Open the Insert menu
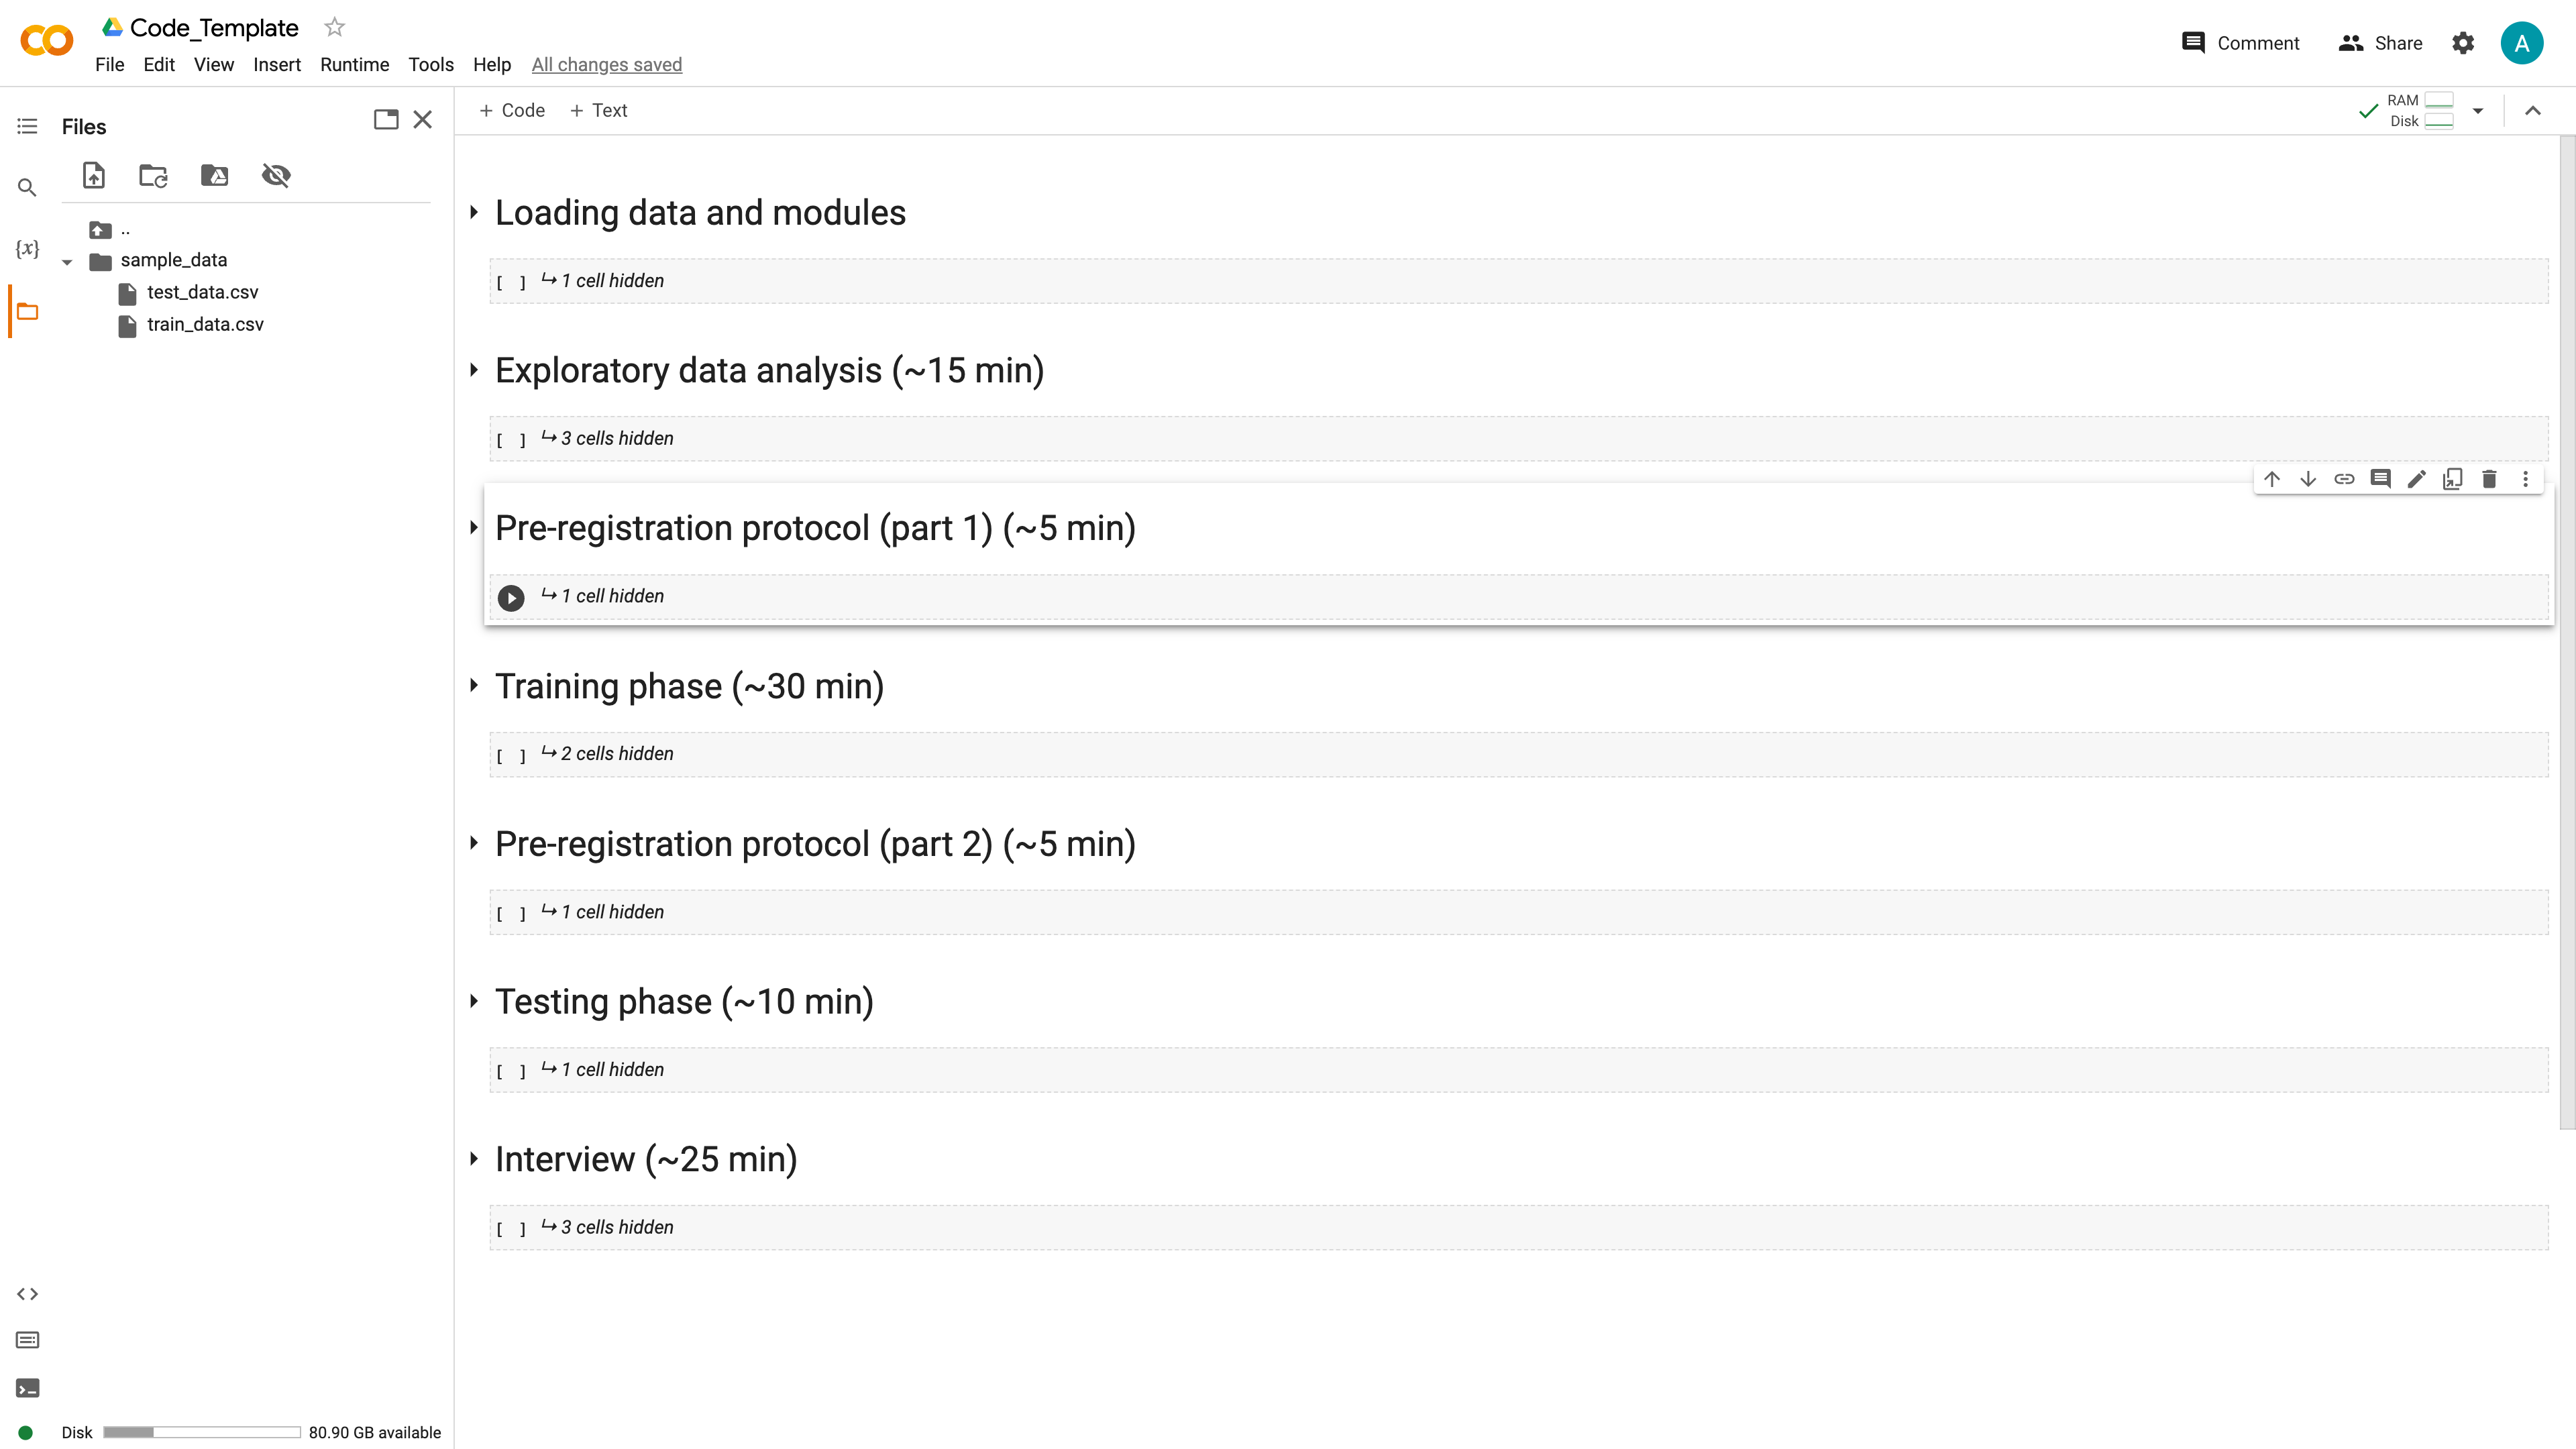2576x1449 pixels. (276, 65)
